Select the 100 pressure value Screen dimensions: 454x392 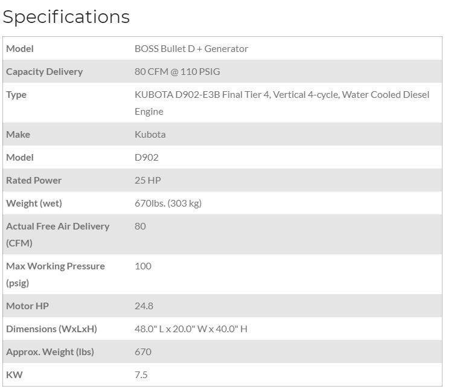143,266
